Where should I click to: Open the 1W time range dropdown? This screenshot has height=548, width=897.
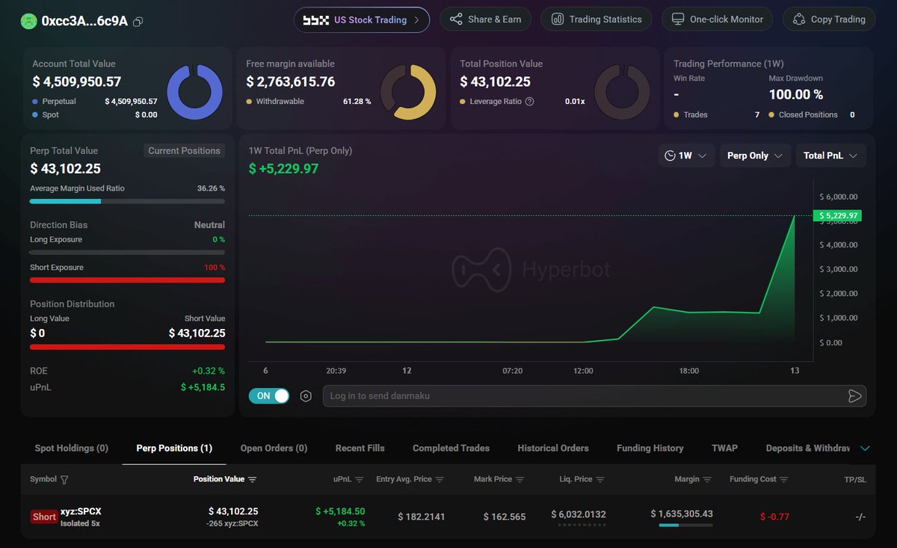tap(687, 156)
